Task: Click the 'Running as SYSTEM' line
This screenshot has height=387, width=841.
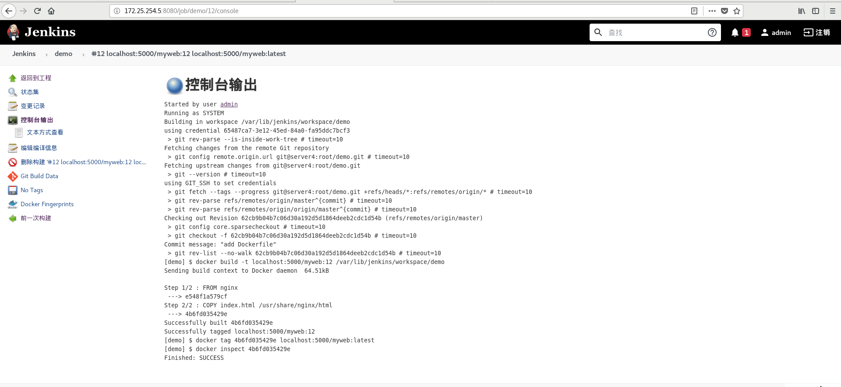Action: [x=194, y=113]
